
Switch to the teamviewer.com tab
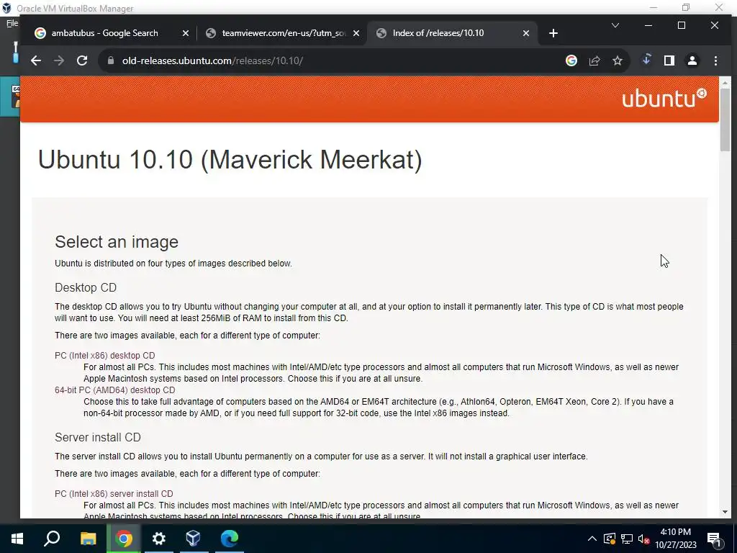282,33
